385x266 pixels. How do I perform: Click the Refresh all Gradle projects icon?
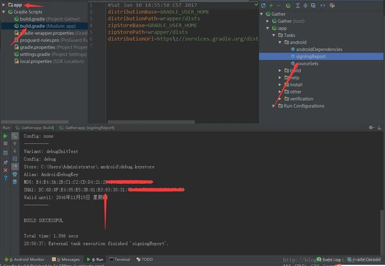[x=263, y=5]
